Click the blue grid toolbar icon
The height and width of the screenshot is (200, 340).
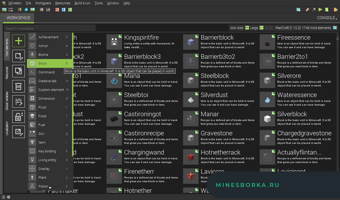64,10
